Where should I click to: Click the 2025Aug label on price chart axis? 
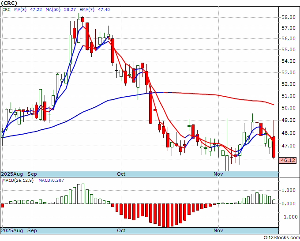[12, 174]
